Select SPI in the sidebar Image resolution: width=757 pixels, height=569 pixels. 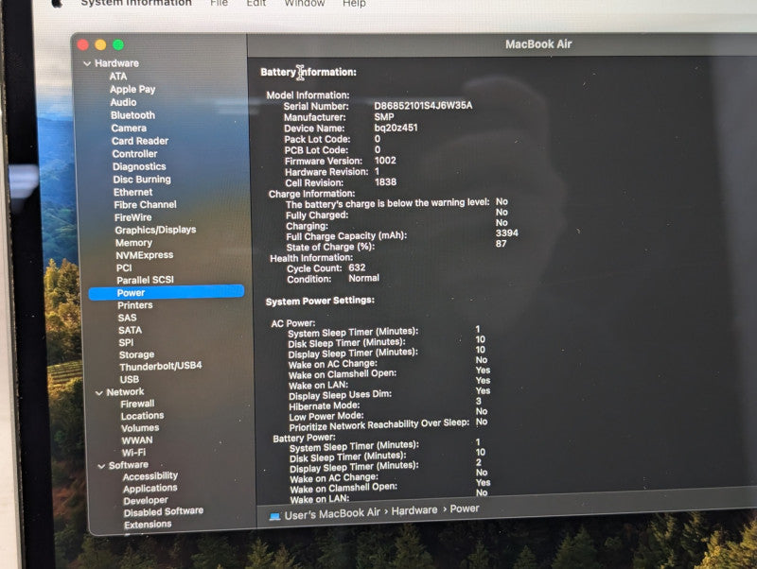tap(126, 342)
